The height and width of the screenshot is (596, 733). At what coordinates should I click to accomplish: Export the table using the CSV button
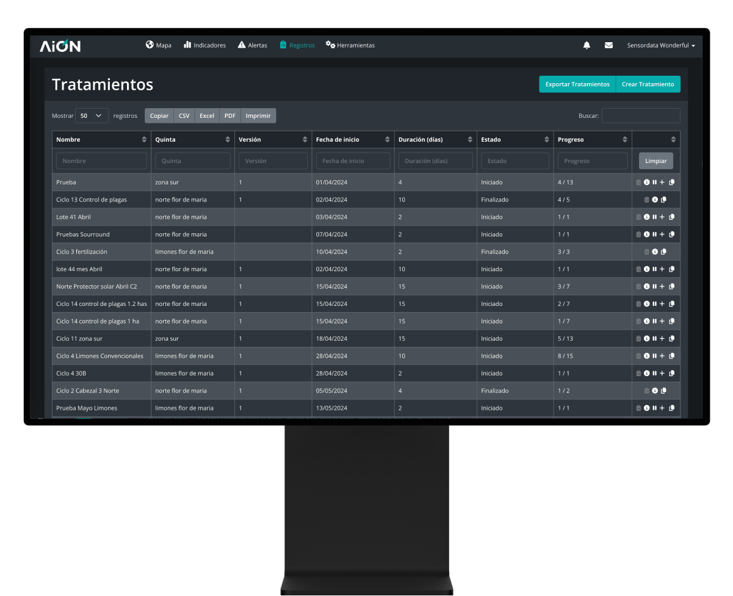184,115
